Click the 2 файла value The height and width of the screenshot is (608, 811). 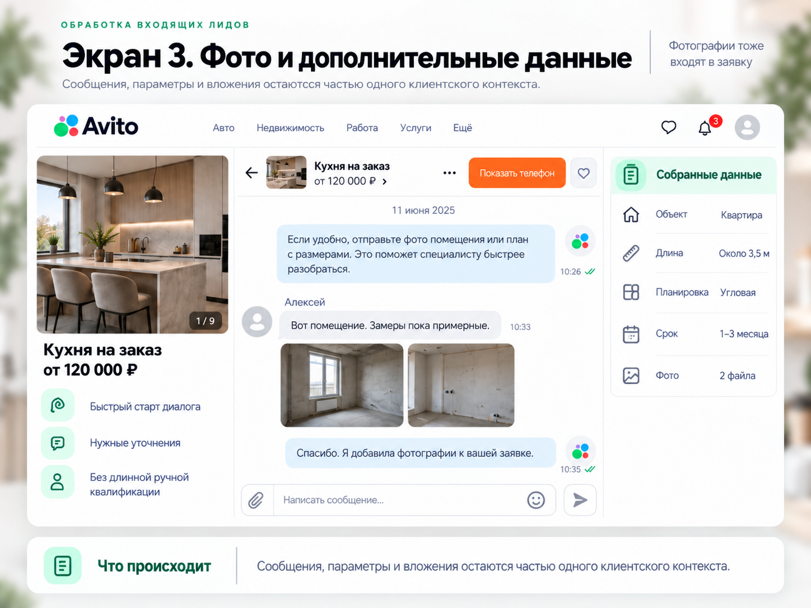click(x=737, y=376)
